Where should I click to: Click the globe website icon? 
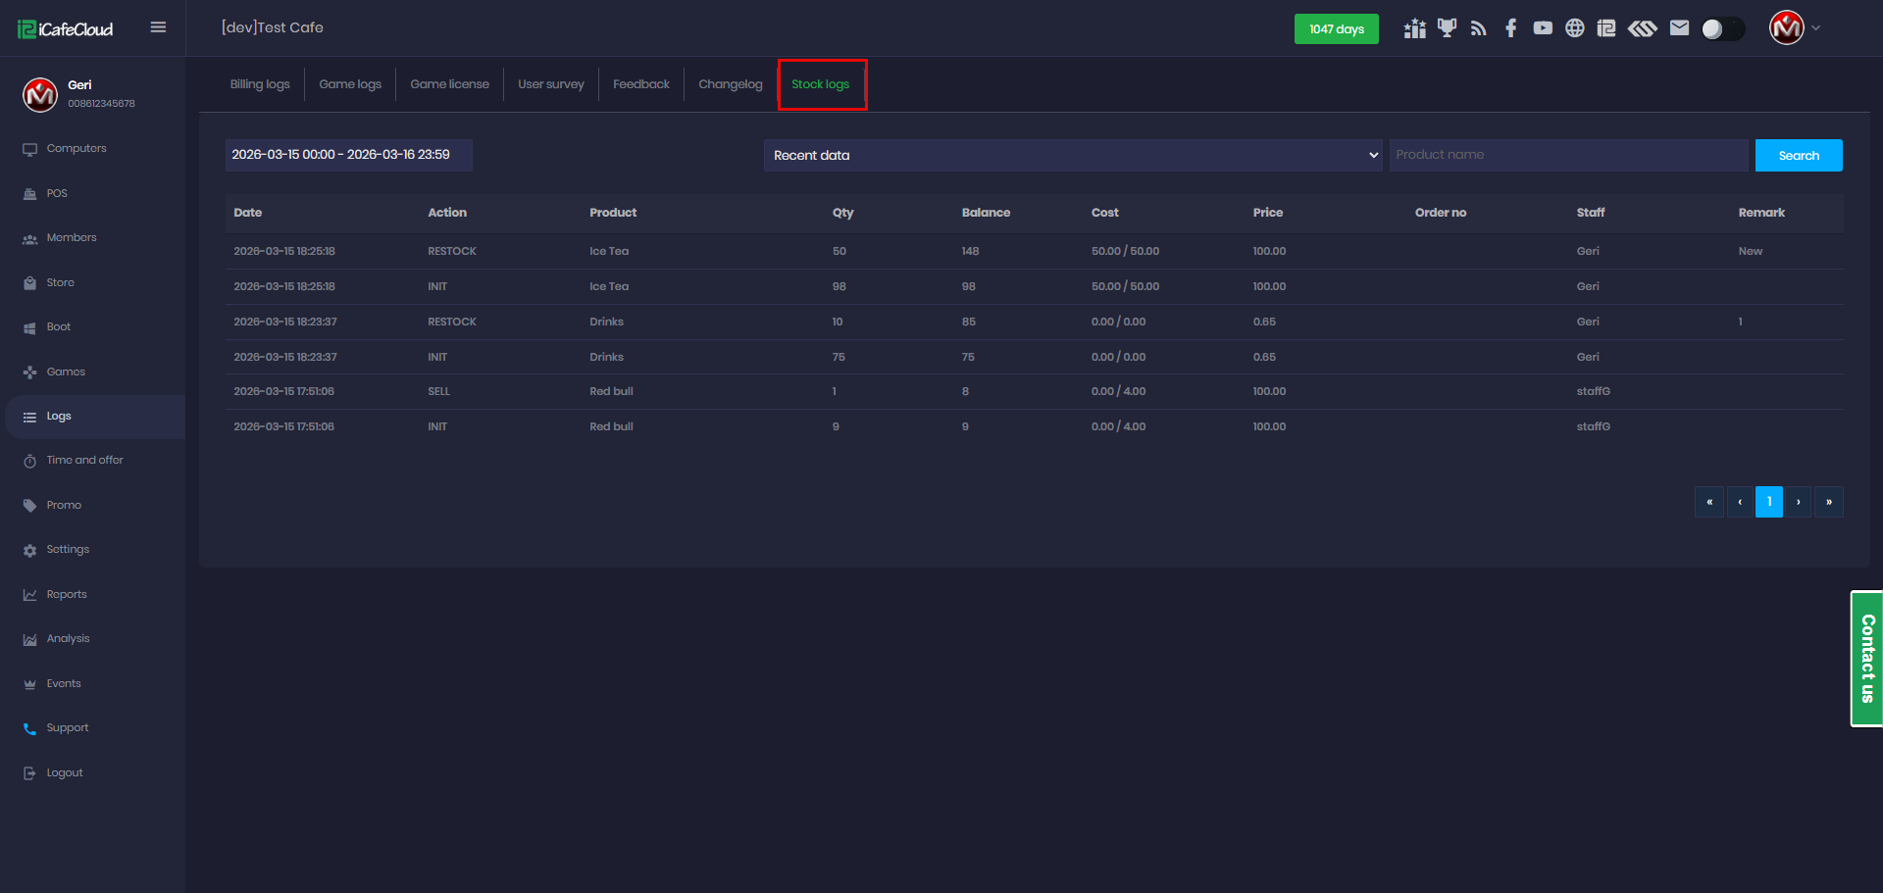click(x=1574, y=28)
